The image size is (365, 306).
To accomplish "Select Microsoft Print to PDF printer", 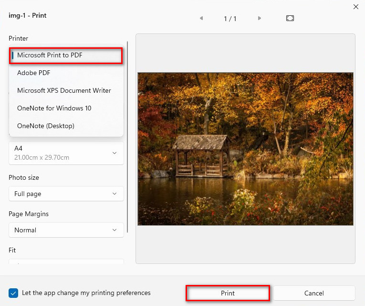I will tap(66, 55).
